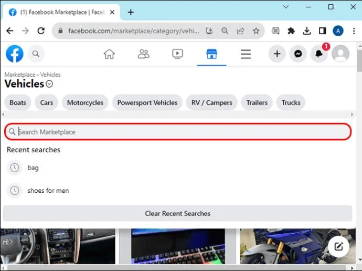Open the Chrome three-dot menu
362x271 pixels.
[354, 31]
